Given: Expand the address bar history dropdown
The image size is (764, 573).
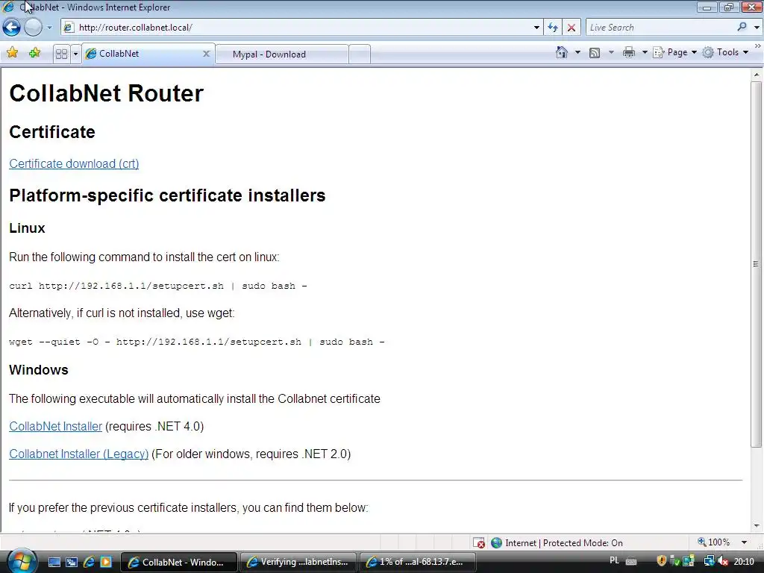Looking at the screenshot, I should coord(536,28).
